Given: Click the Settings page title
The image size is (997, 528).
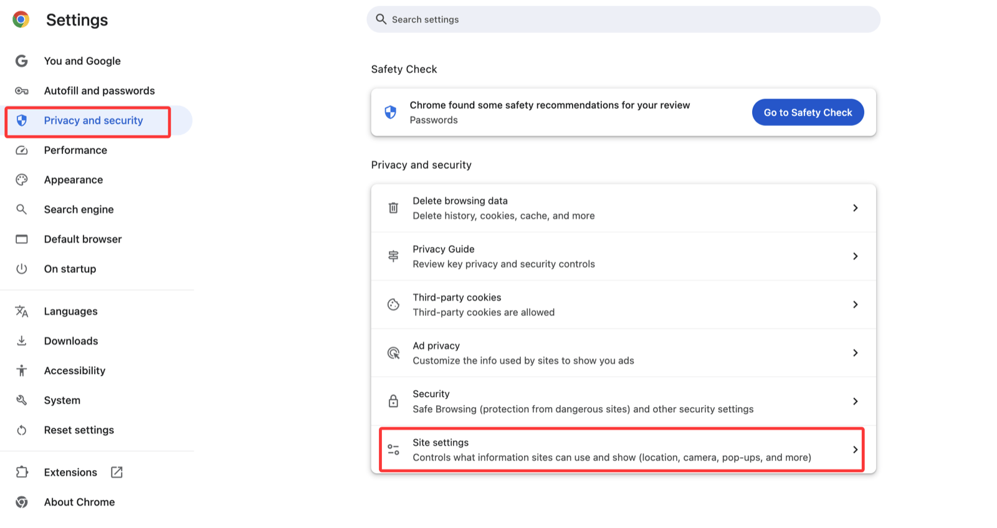Looking at the screenshot, I should tap(77, 20).
